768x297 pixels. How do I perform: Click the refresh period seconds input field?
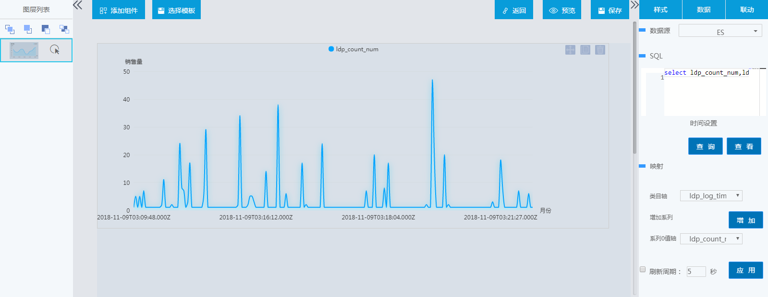tap(696, 272)
